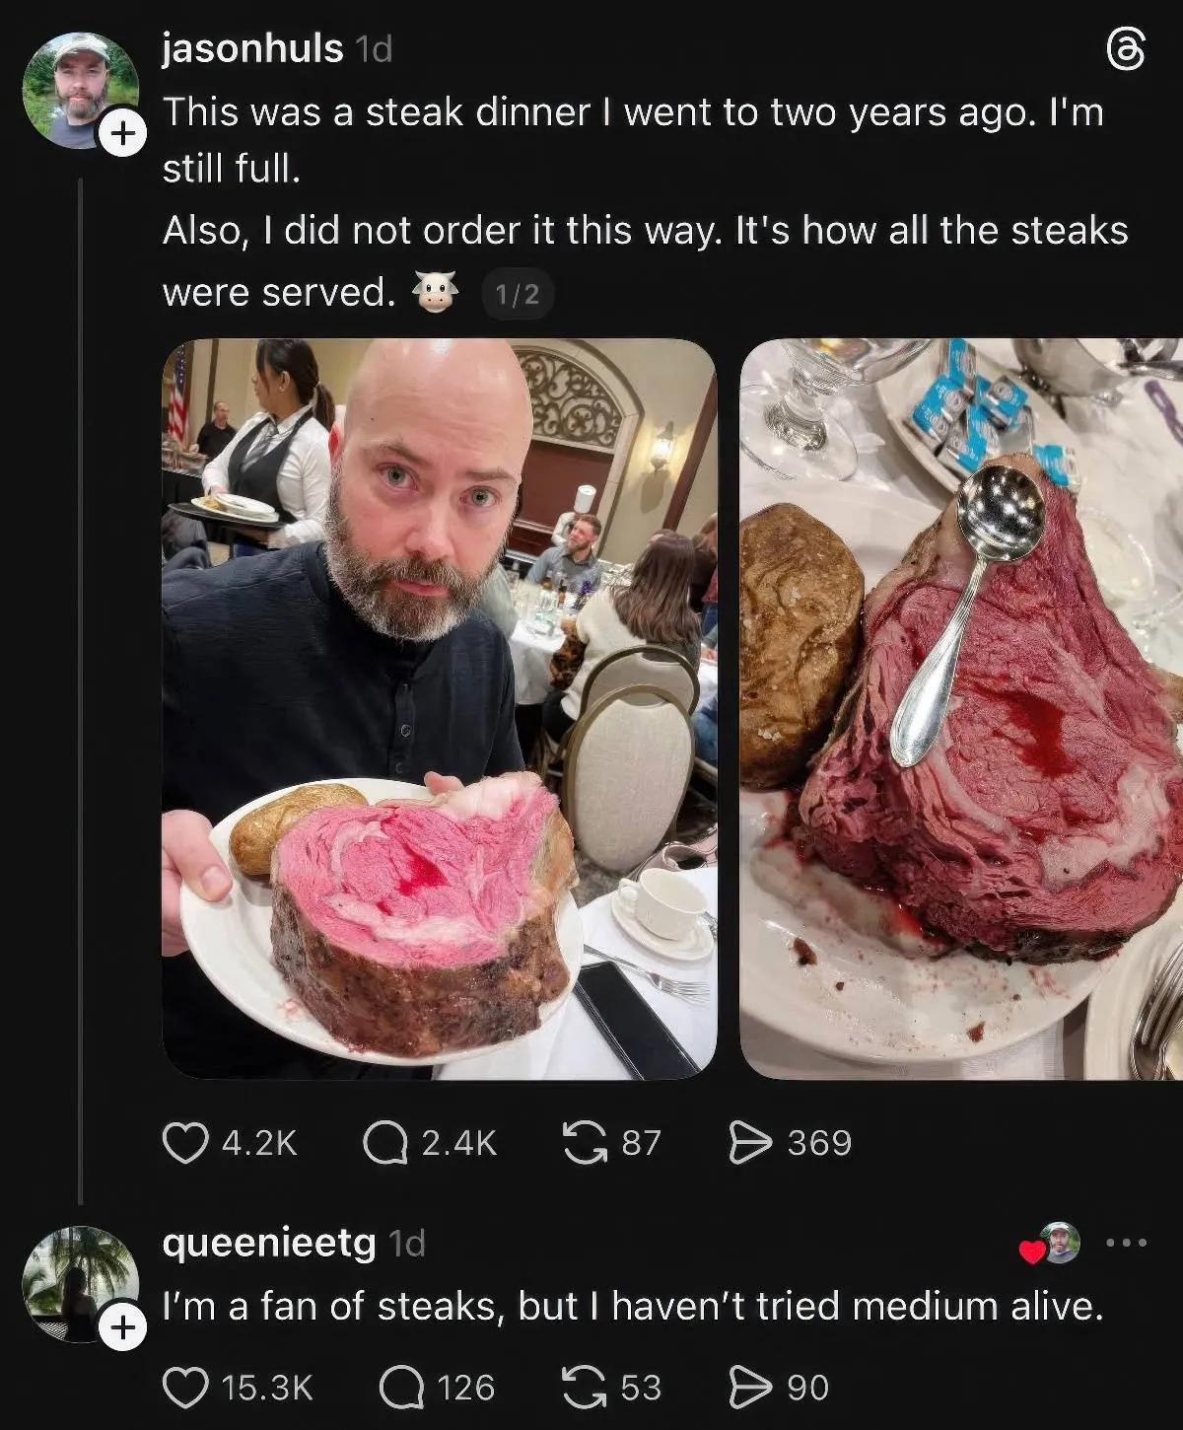Like the jasonhuls steak post

pos(185,1143)
